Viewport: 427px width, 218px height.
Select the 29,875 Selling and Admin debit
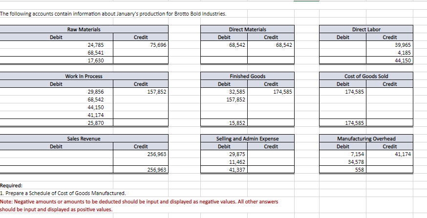point(224,154)
